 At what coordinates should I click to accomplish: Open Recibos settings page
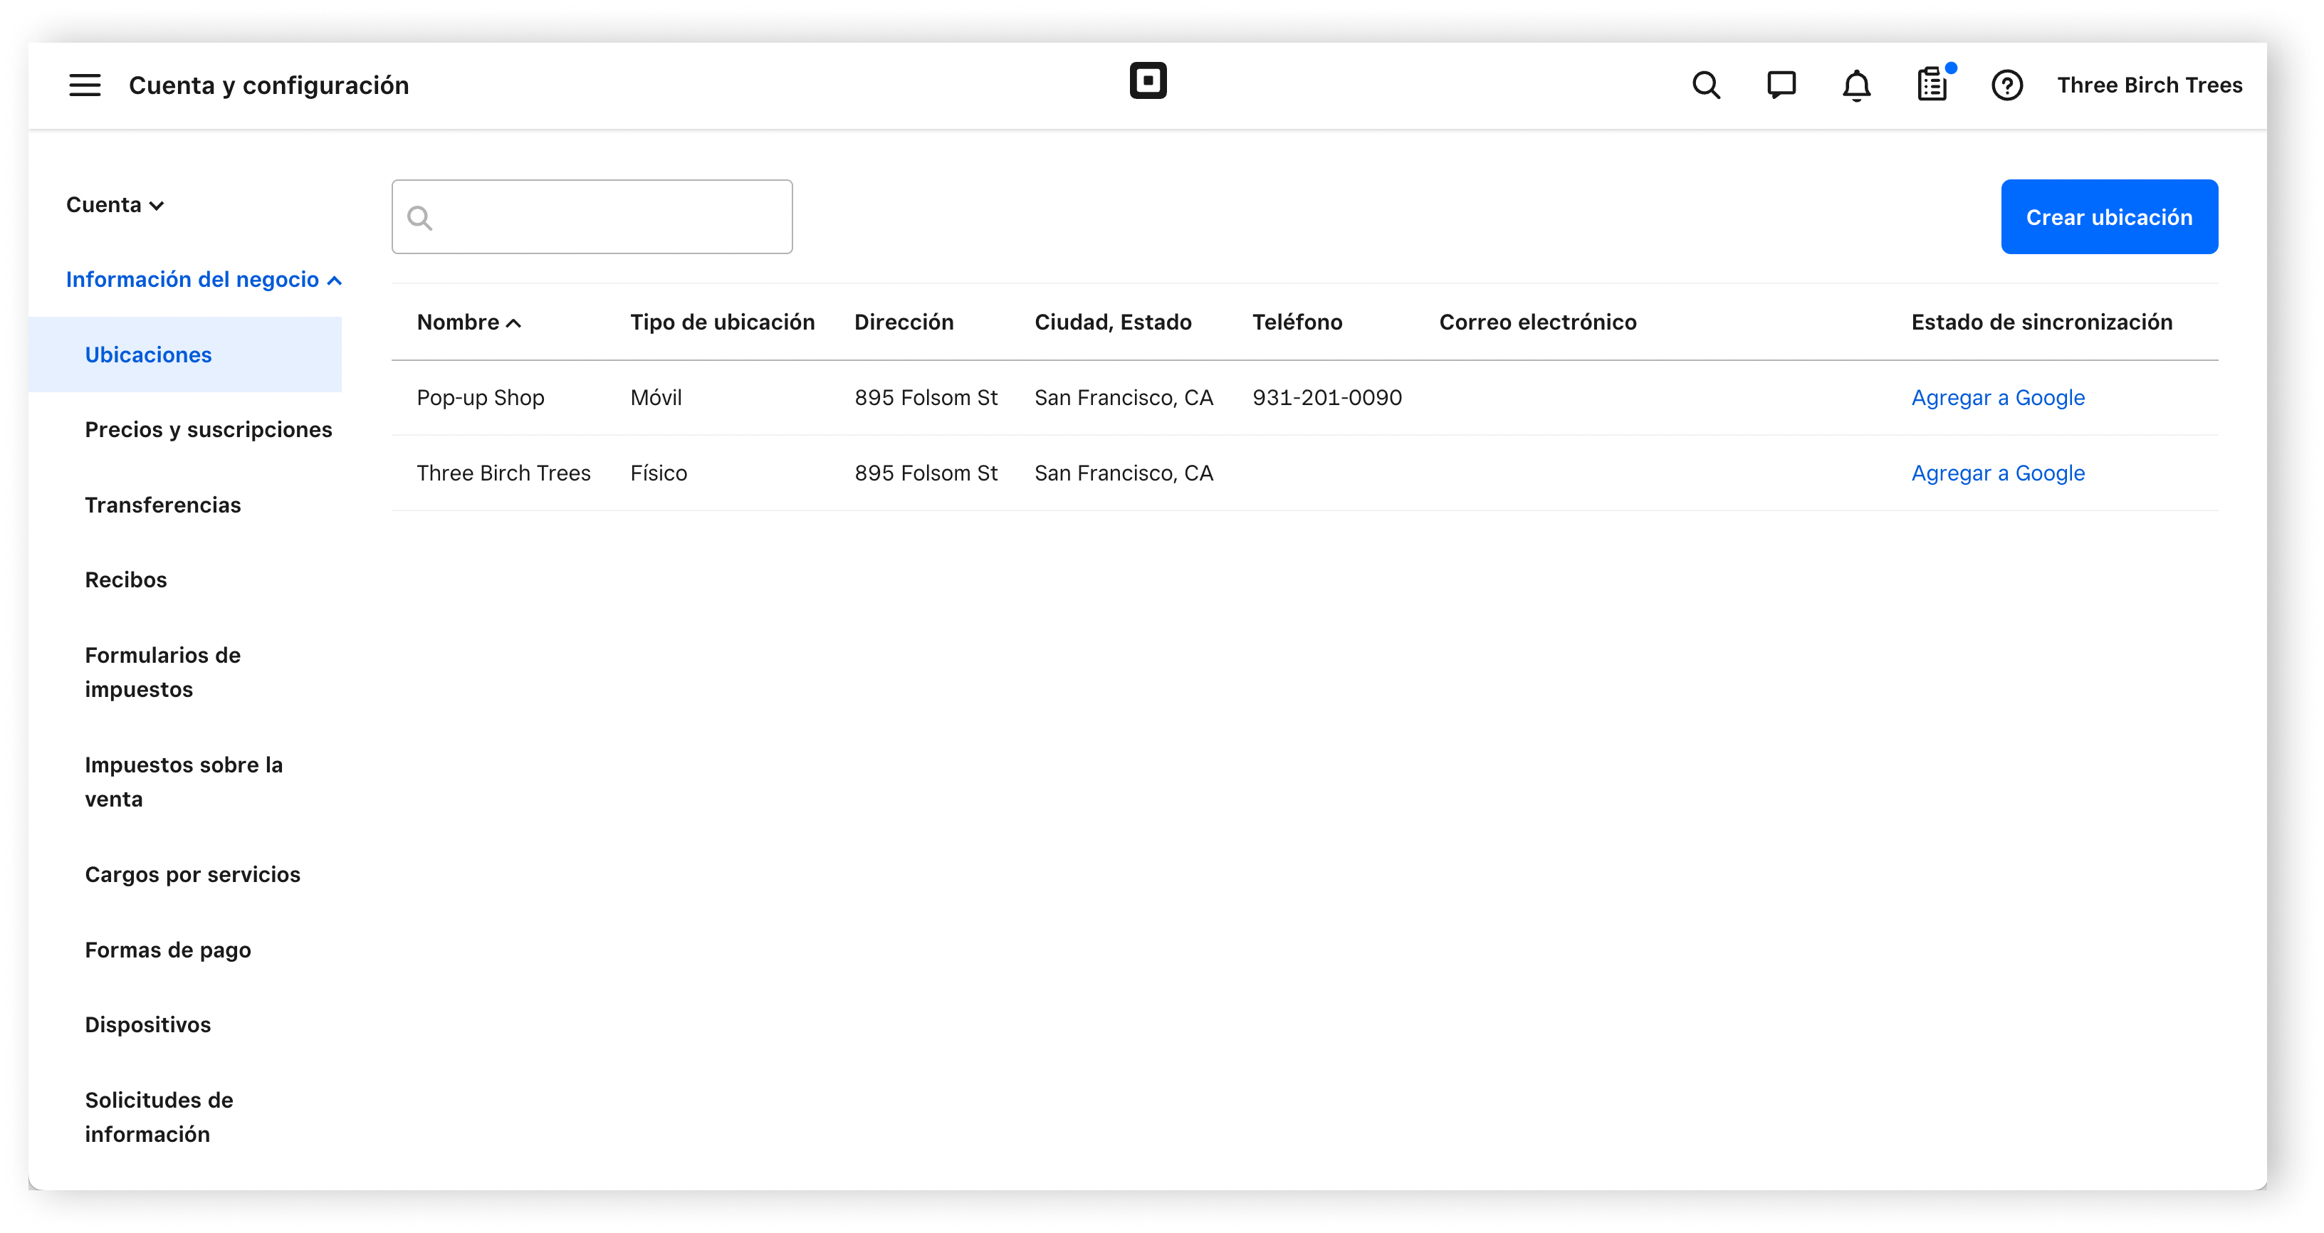pos(125,580)
